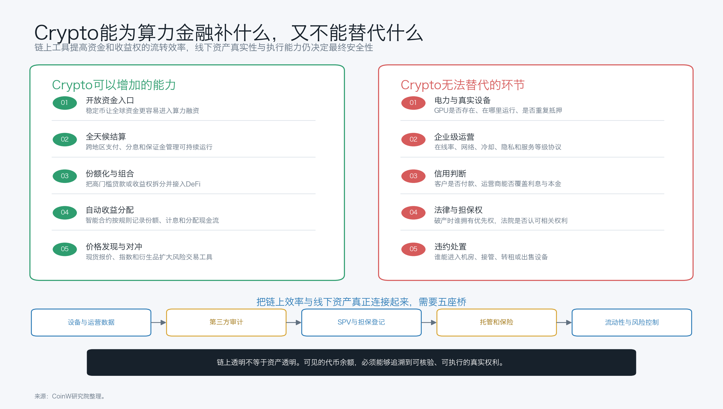723x409 pixels.
Task: Click the item title 企业级运营
Action: click(x=454, y=137)
